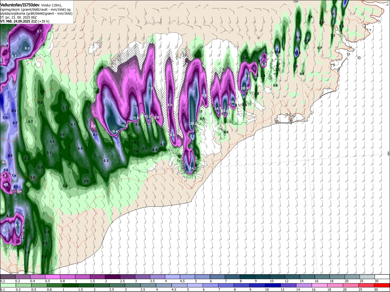Viewport: 390px width, 292px height.
Task: Click the 8.0 value in the purple area
Action: [27, 48]
